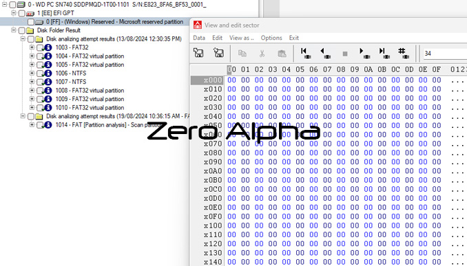Image resolution: width=467 pixels, height=266 pixels.
Task: Click the blue info icon of 1014 - FAT
Action: 48,125
